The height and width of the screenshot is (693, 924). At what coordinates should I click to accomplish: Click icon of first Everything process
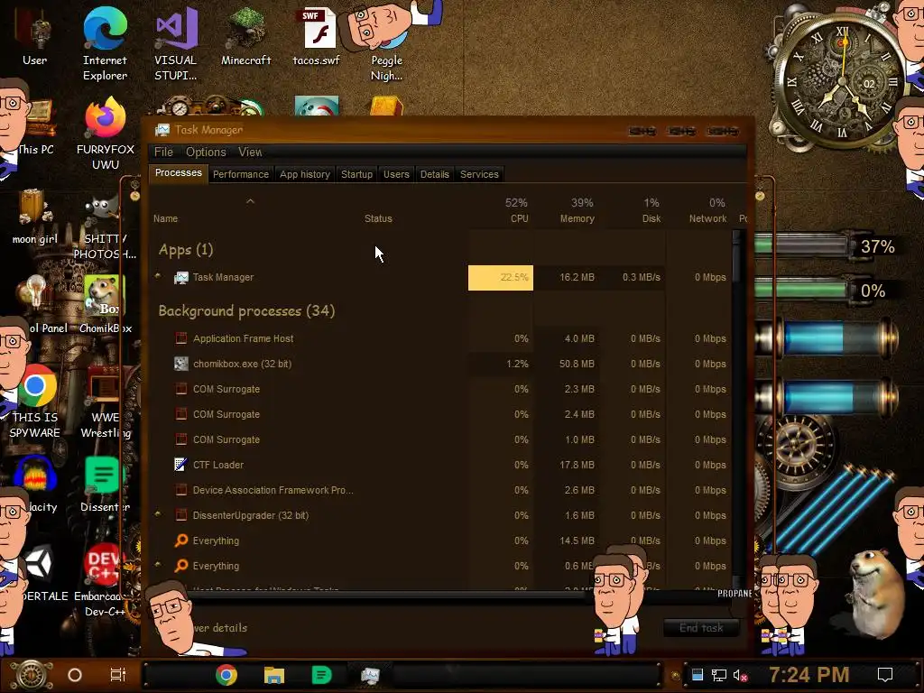180,541
